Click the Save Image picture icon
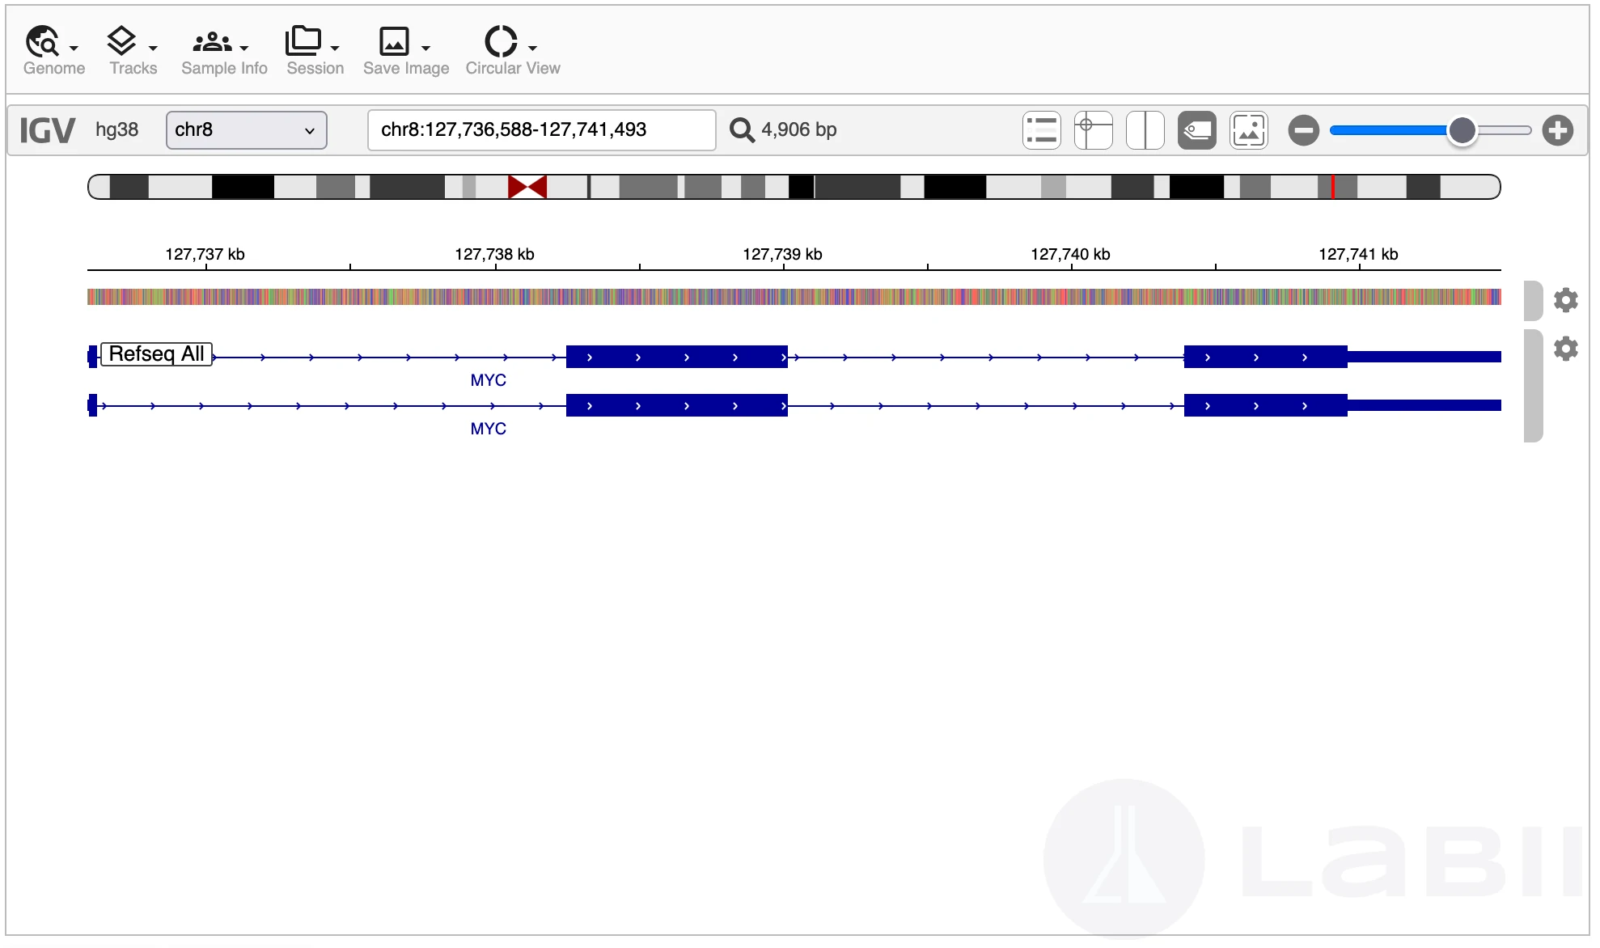 394,40
